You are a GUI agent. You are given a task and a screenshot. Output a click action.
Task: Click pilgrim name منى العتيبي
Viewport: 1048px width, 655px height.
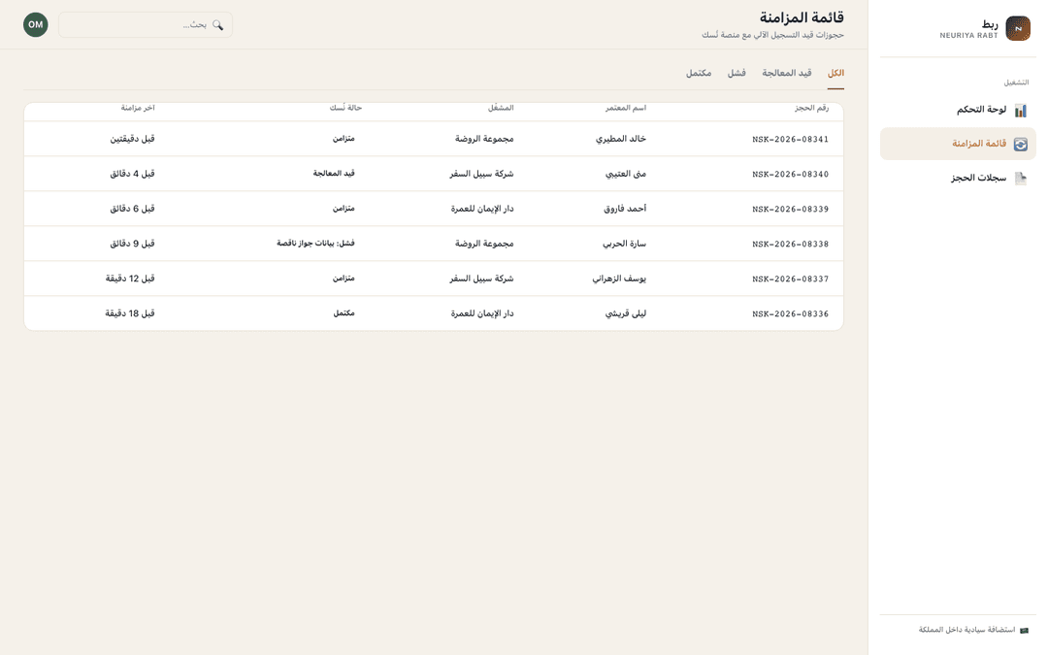tap(626, 174)
